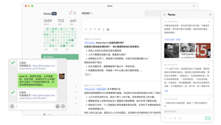The image size is (221, 125).
Task: Insert a bulleted list in the desktop editor
Action: pyautogui.click(x=90, y=29)
